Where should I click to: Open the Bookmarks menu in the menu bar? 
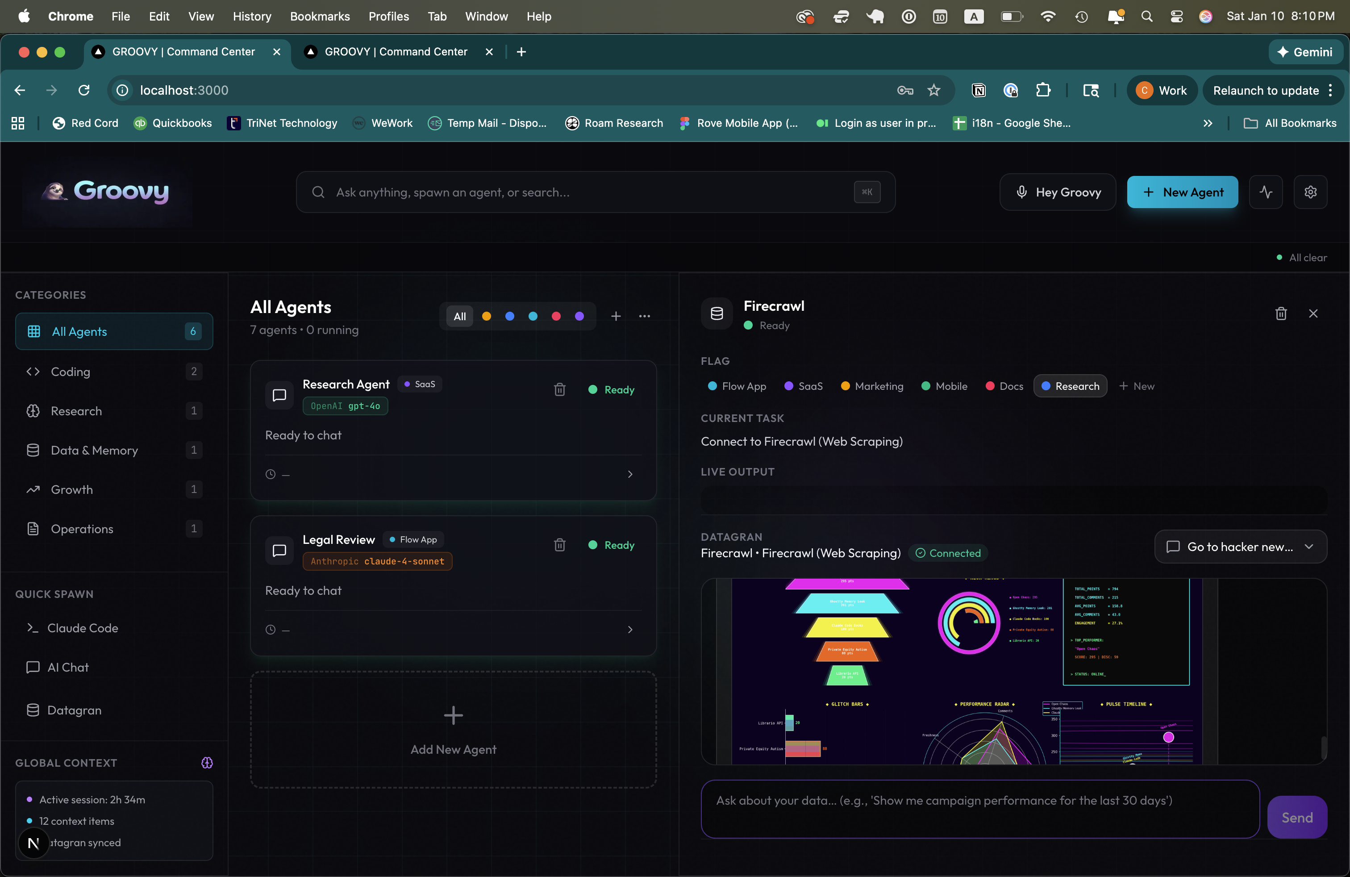[x=320, y=17]
